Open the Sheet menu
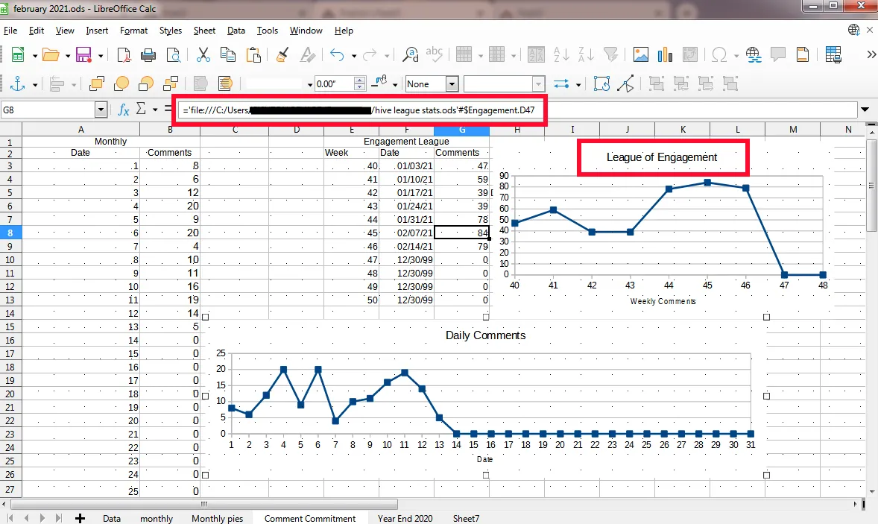 pos(204,31)
